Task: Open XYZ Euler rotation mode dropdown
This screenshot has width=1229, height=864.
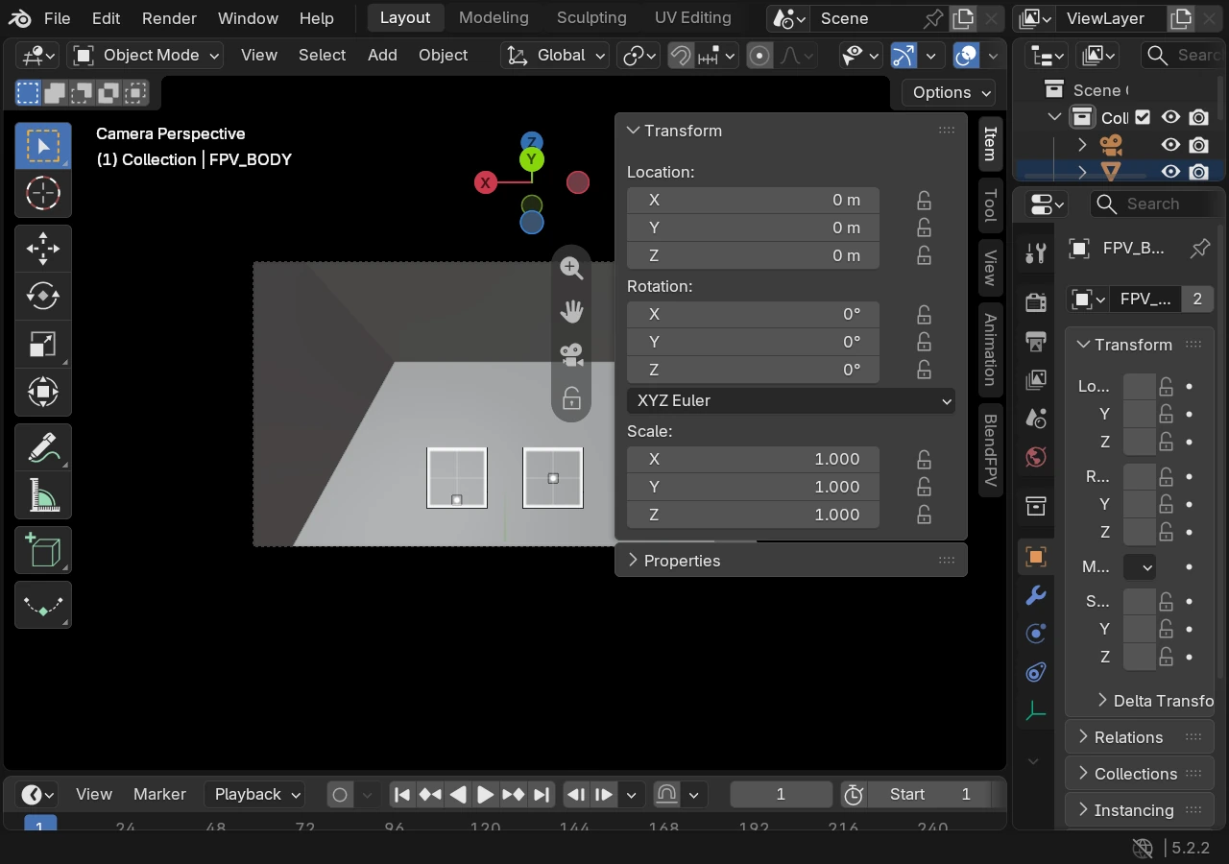Action: coord(791,400)
